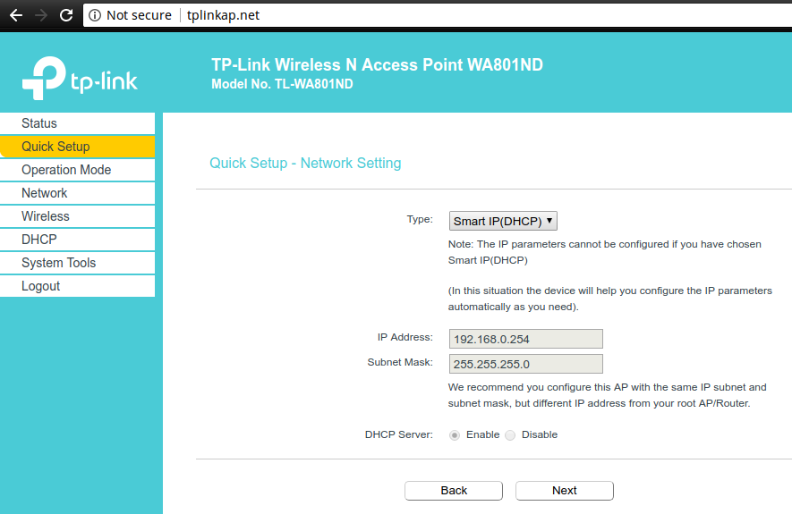This screenshot has height=514, width=792.
Task: Open the Wireless menu item
Action: tap(78, 216)
